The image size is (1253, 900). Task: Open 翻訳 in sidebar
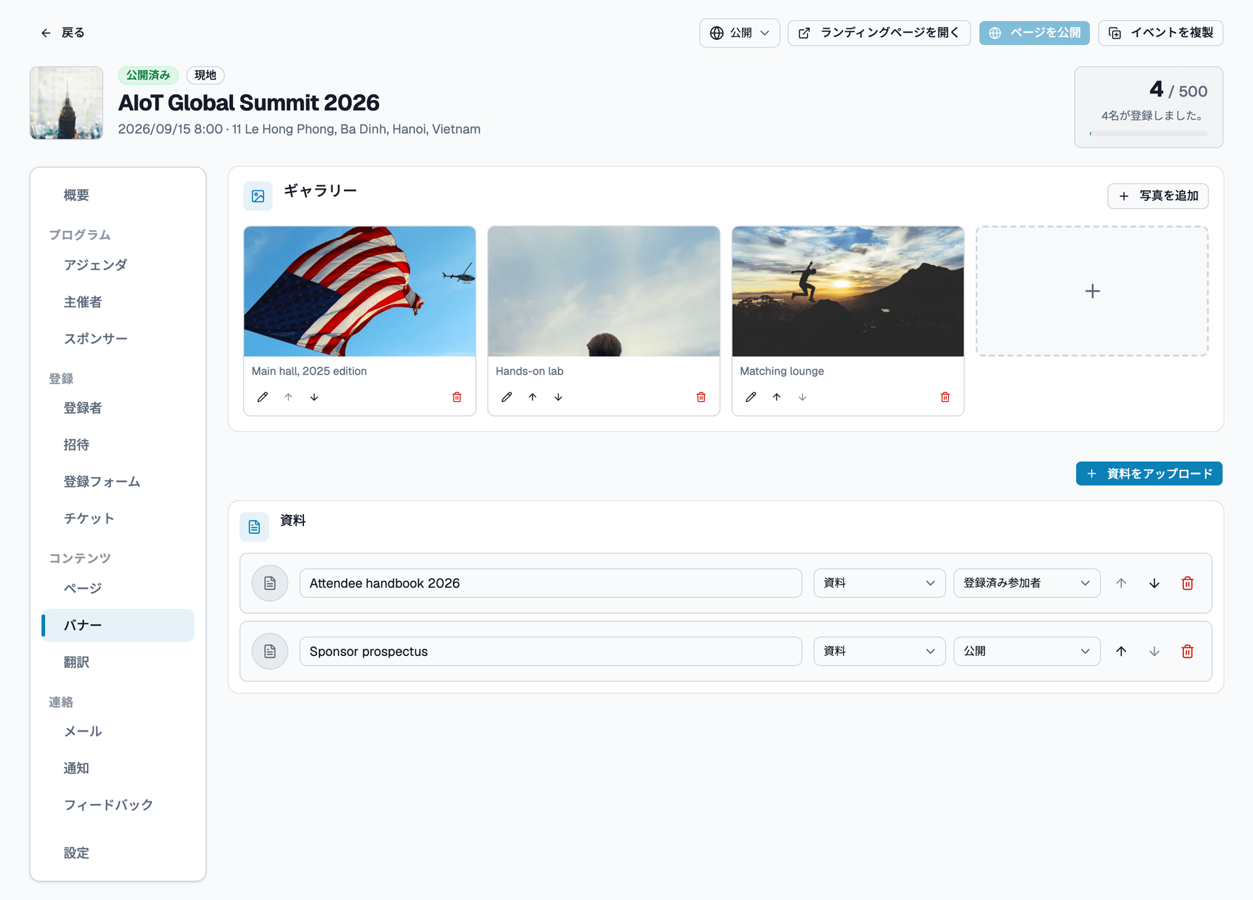tap(117, 662)
